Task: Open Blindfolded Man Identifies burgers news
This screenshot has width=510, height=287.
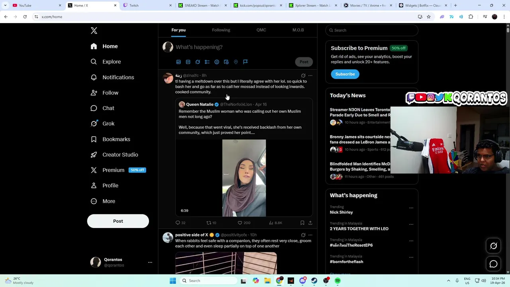Action: [x=360, y=167]
